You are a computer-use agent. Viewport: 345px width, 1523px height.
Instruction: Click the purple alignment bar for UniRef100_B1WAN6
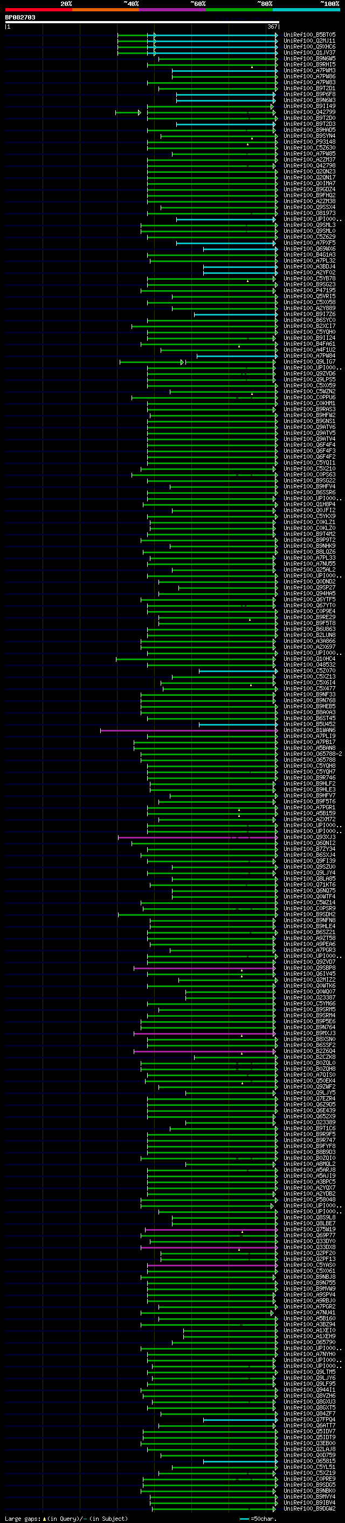[x=189, y=730]
